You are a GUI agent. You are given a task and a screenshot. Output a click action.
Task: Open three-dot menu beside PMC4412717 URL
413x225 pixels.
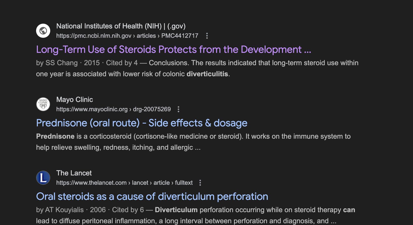[207, 36]
